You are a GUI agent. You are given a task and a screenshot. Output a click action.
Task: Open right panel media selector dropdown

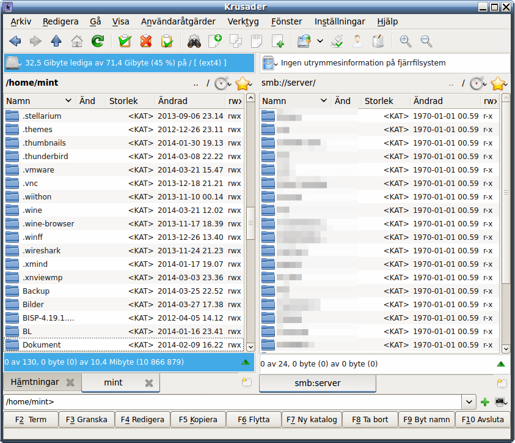tap(270, 63)
